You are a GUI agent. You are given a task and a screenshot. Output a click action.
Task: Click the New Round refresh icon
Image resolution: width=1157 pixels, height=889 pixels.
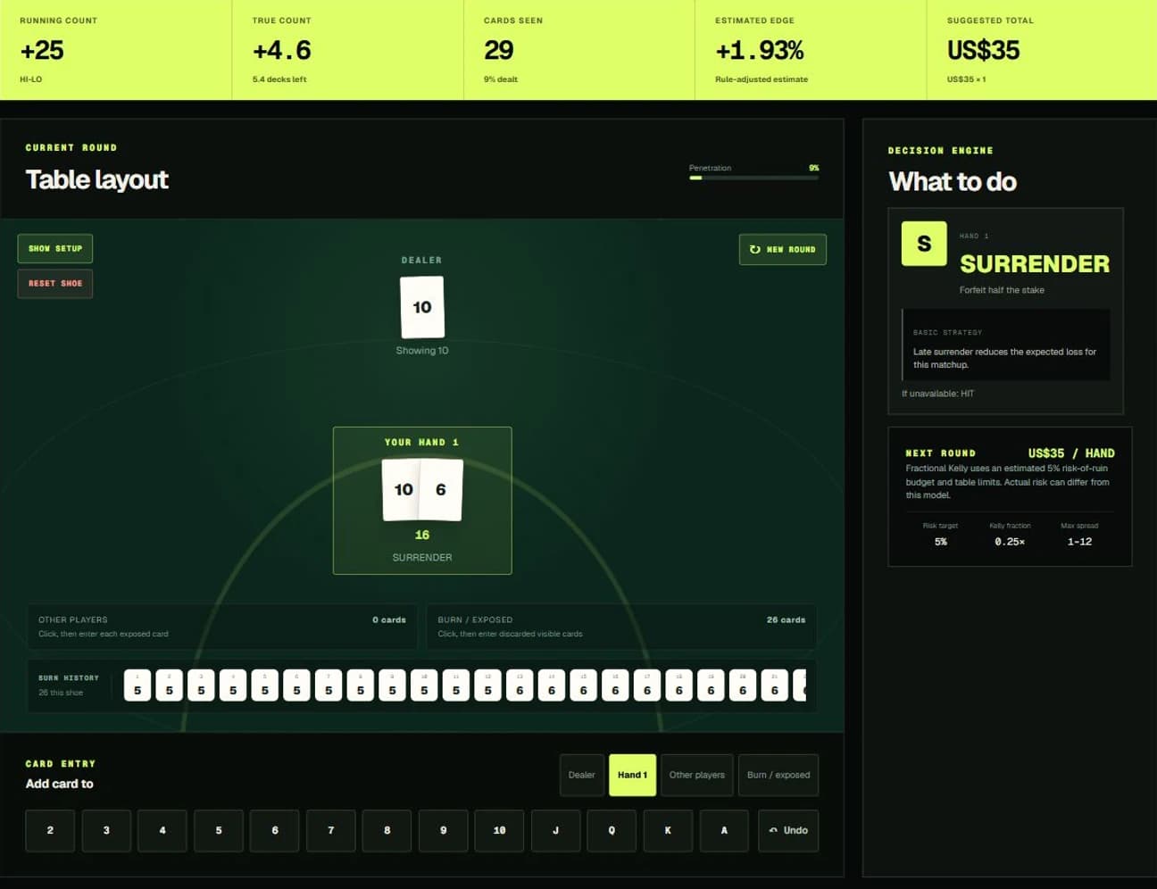pos(755,250)
